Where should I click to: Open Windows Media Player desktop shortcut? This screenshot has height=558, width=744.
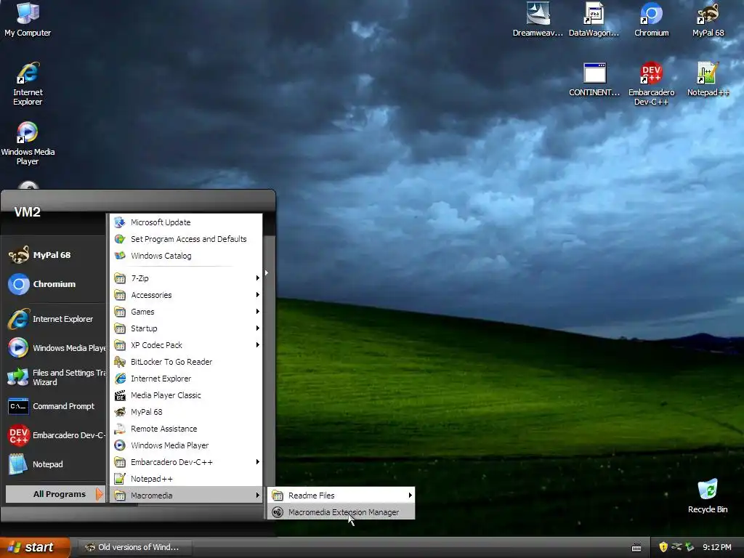click(x=28, y=144)
